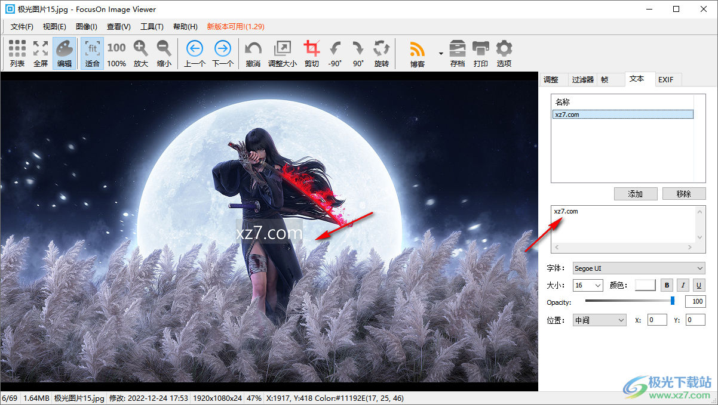The image size is (718, 405).
Task: Click the 1.64MB file size in status bar
Action: [x=36, y=398]
